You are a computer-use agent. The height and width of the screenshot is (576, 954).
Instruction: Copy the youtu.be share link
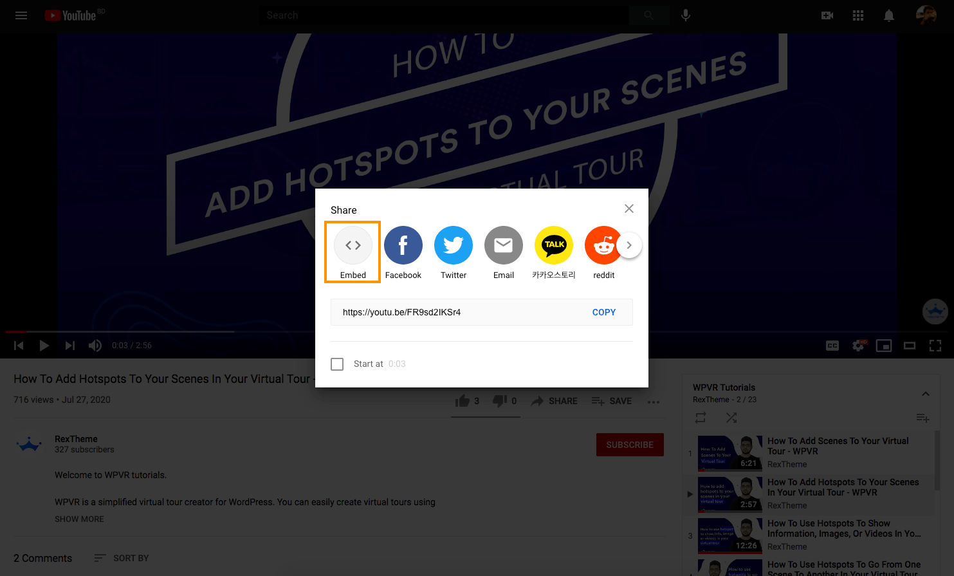click(604, 312)
